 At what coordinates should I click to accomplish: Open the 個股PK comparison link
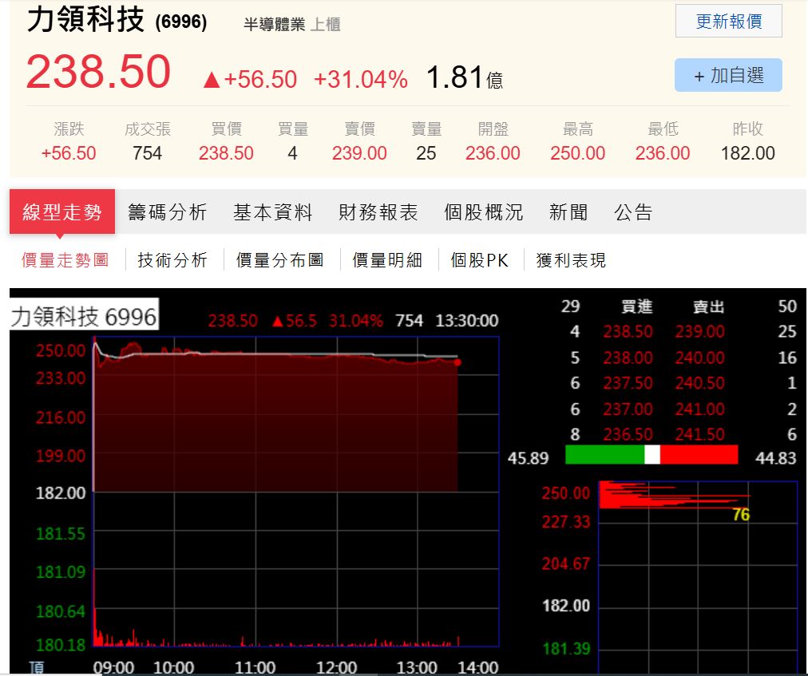[479, 259]
